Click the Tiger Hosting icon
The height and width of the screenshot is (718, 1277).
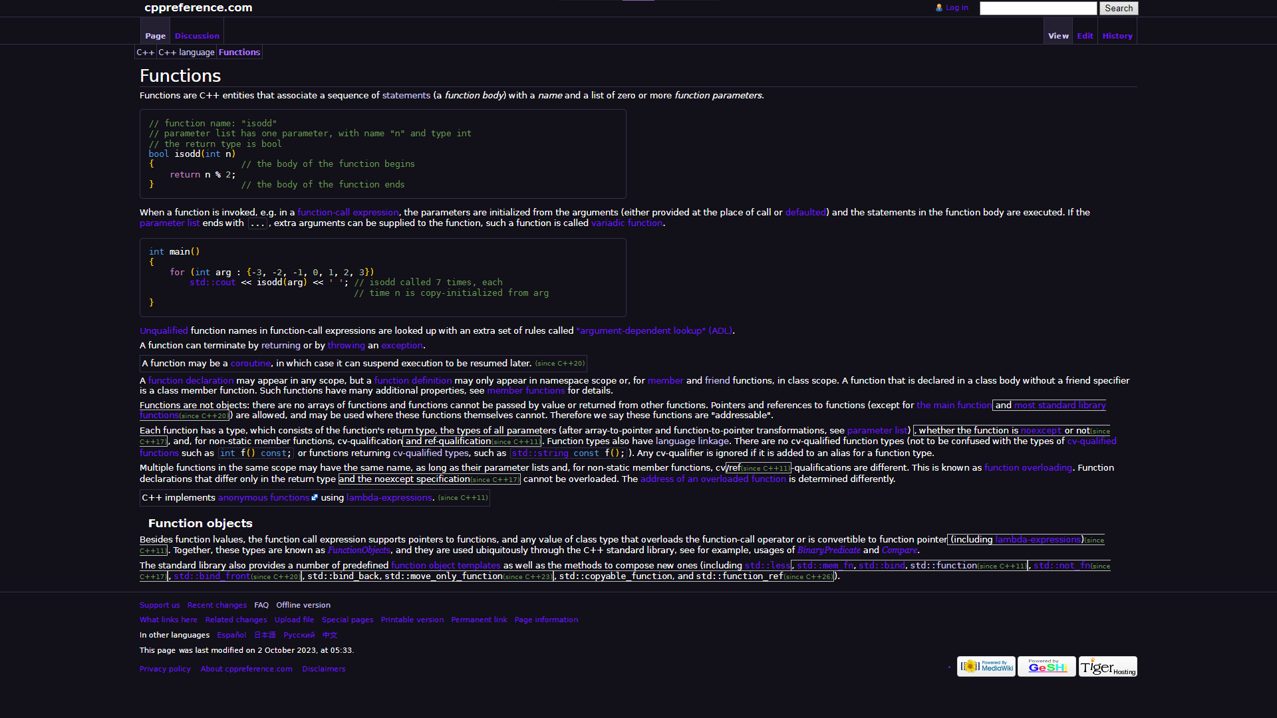click(x=1107, y=665)
